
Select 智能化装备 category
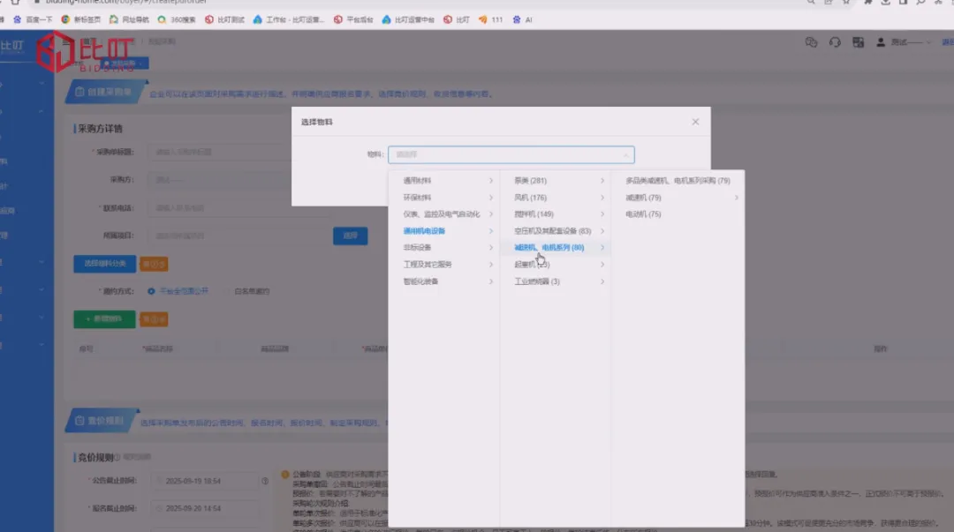[x=421, y=281]
